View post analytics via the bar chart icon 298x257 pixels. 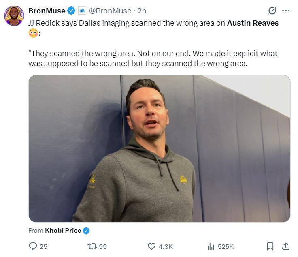pyautogui.click(x=211, y=246)
